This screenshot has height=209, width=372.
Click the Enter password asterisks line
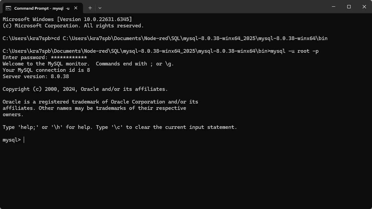45,57
